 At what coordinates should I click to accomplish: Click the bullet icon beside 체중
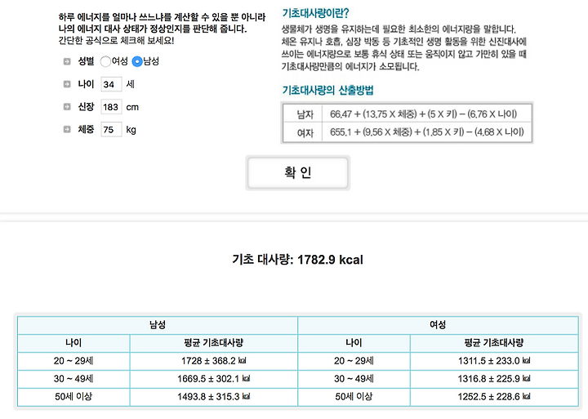(x=67, y=129)
